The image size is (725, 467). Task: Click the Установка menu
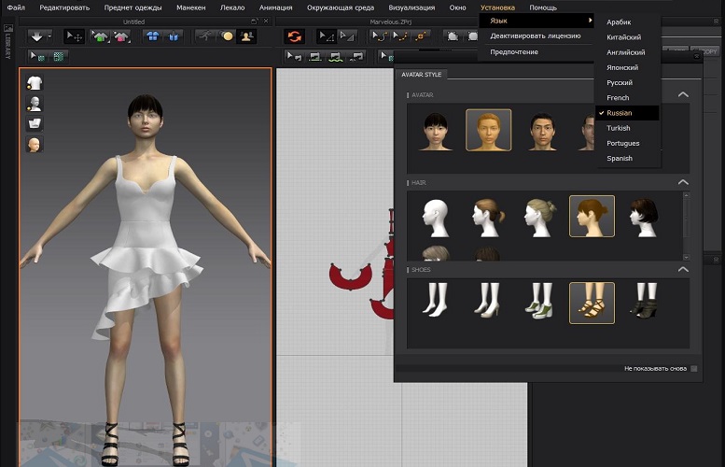[497, 7]
